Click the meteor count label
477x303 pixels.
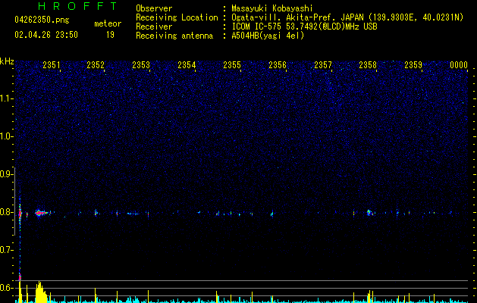click(108, 23)
